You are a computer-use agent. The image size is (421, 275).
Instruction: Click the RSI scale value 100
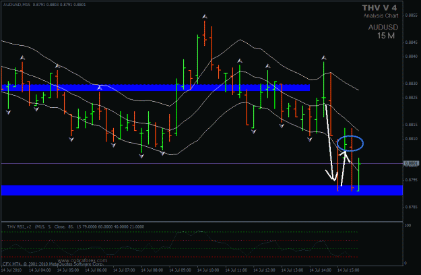(408, 225)
